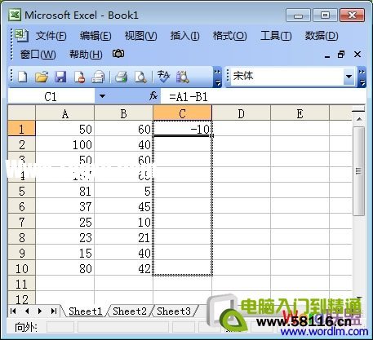Select row 5 header

click(x=22, y=191)
